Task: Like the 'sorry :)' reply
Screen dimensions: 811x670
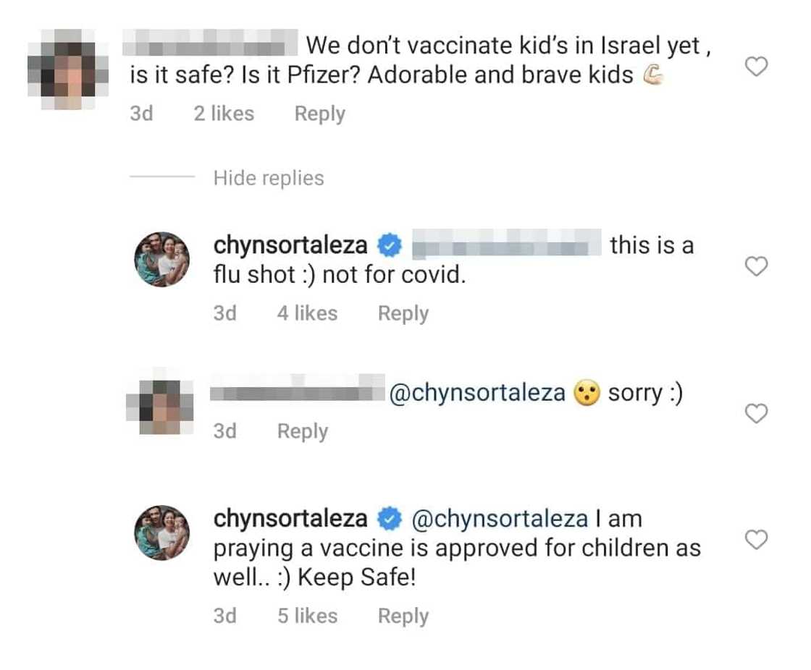Action: coord(756,413)
